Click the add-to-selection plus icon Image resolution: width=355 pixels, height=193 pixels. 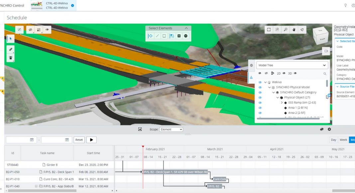click(179, 36)
